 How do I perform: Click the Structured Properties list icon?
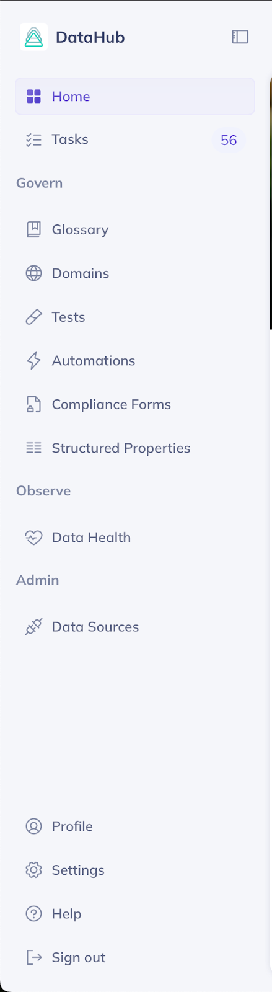tap(33, 448)
